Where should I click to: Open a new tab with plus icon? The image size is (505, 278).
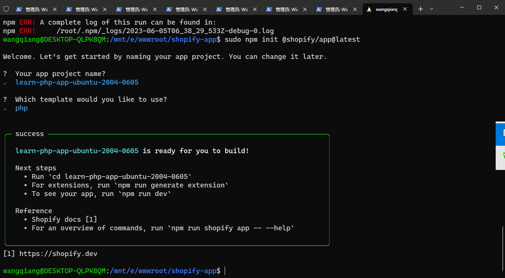(x=421, y=9)
